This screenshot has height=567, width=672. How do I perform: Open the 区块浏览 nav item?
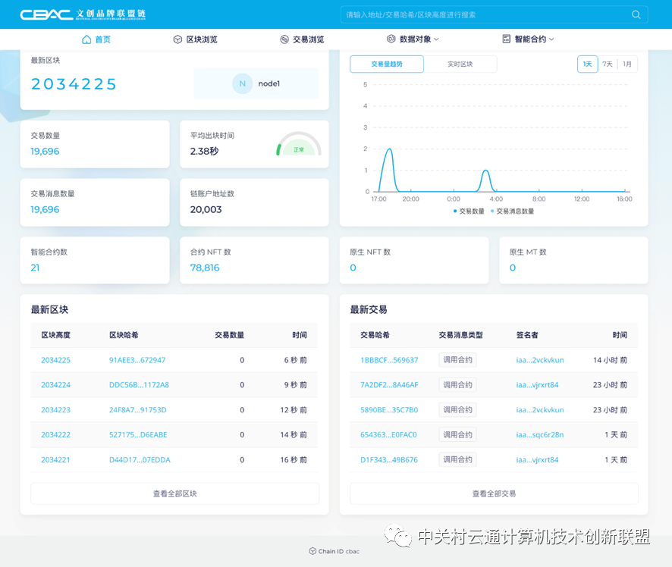tap(196, 39)
